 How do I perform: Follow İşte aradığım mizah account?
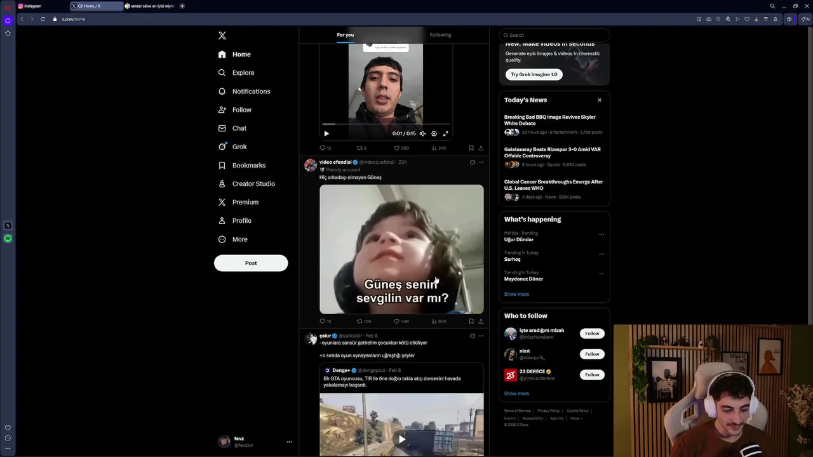592,333
